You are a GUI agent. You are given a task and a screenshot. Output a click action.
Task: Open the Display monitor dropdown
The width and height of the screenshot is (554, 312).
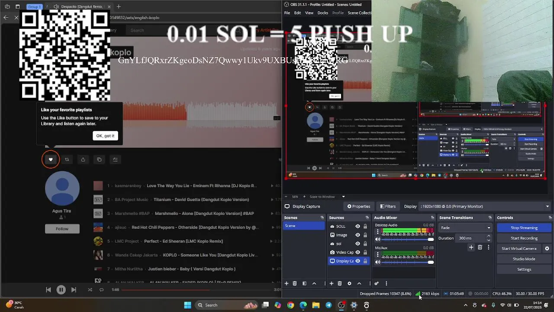484,206
